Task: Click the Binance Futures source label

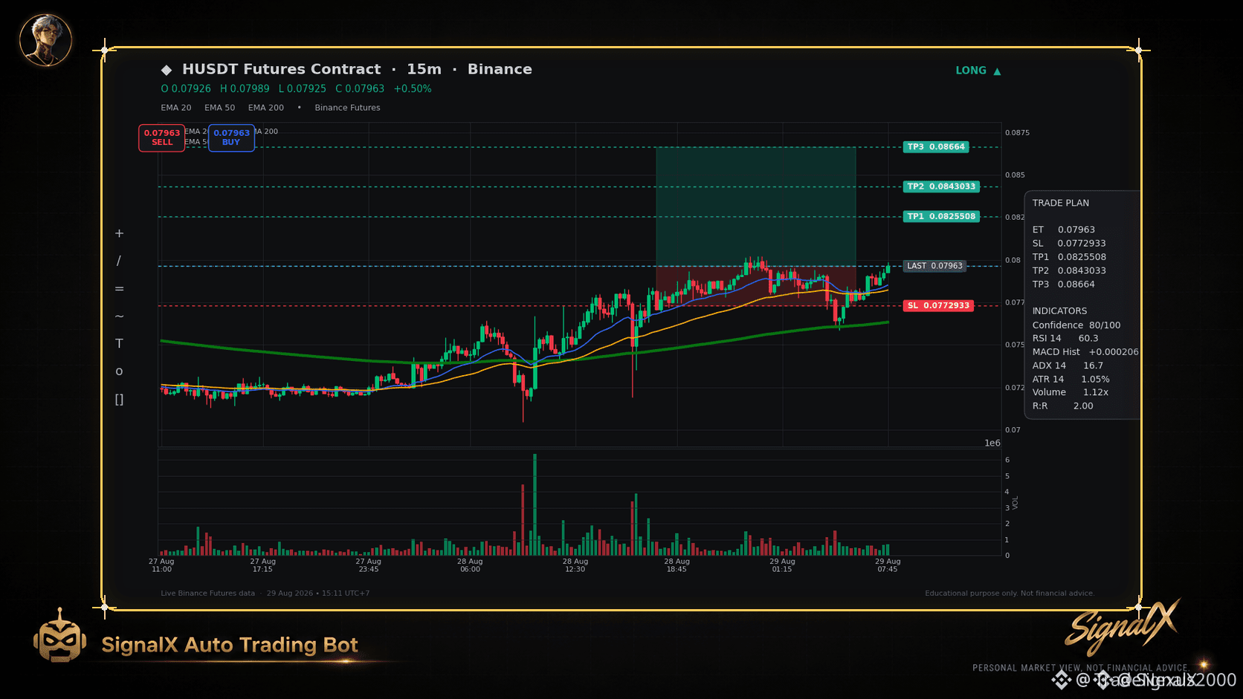Action: 347,108
